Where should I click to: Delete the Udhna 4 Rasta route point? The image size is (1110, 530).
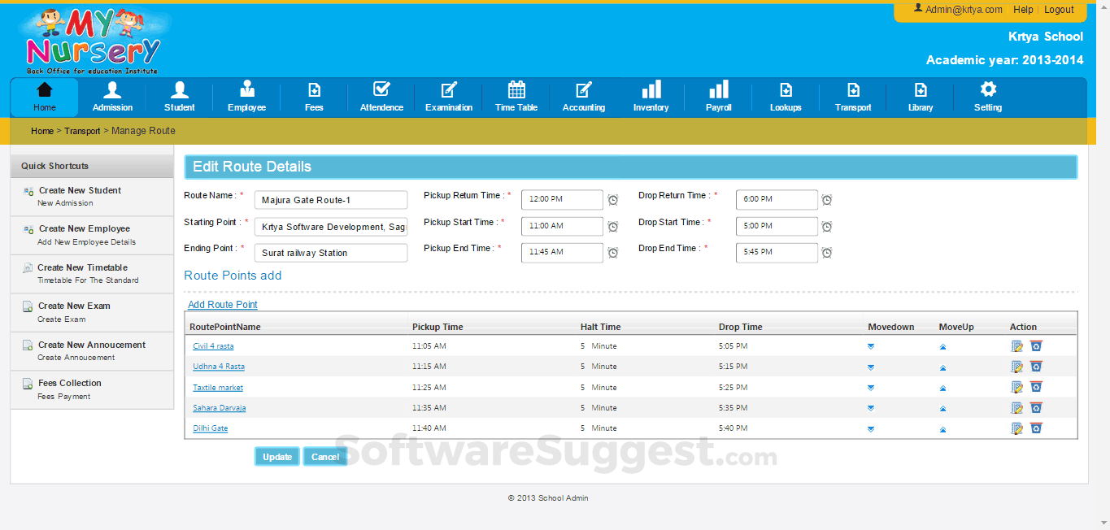[x=1036, y=367]
